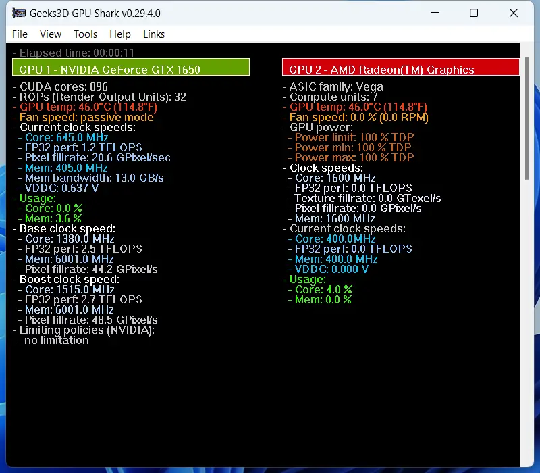Click Texture fillrate: 0.0 GTexel/s line

pos(364,198)
